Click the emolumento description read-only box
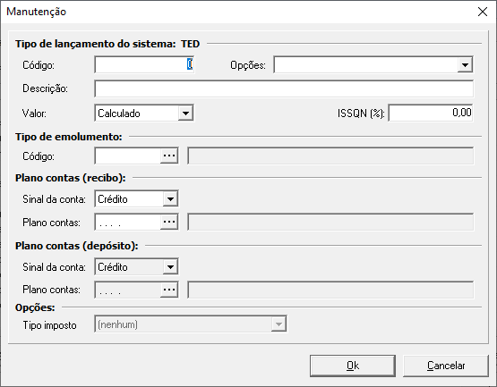Image resolution: width=497 pixels, height=387 pixels. pyautogui.click(x=330, y=156)
